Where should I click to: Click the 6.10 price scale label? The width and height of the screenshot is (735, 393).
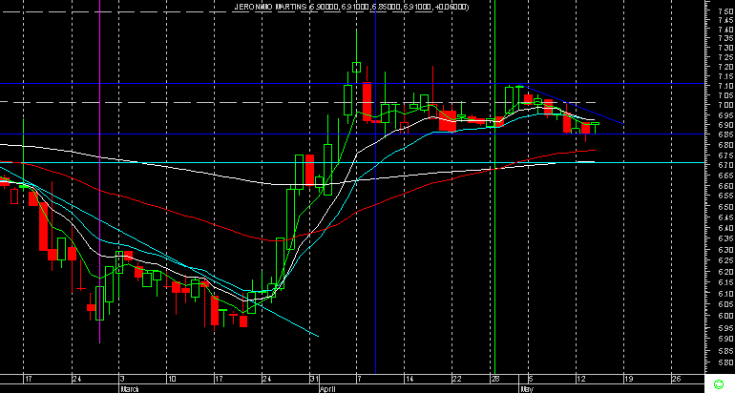coord(725,294)
